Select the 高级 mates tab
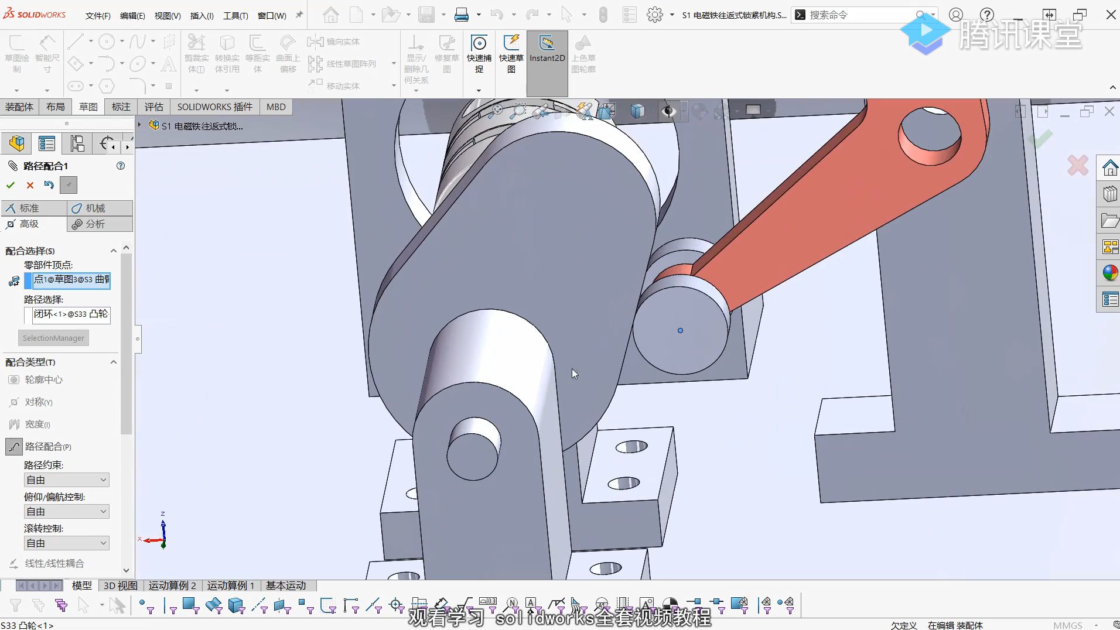 (34, 224)
